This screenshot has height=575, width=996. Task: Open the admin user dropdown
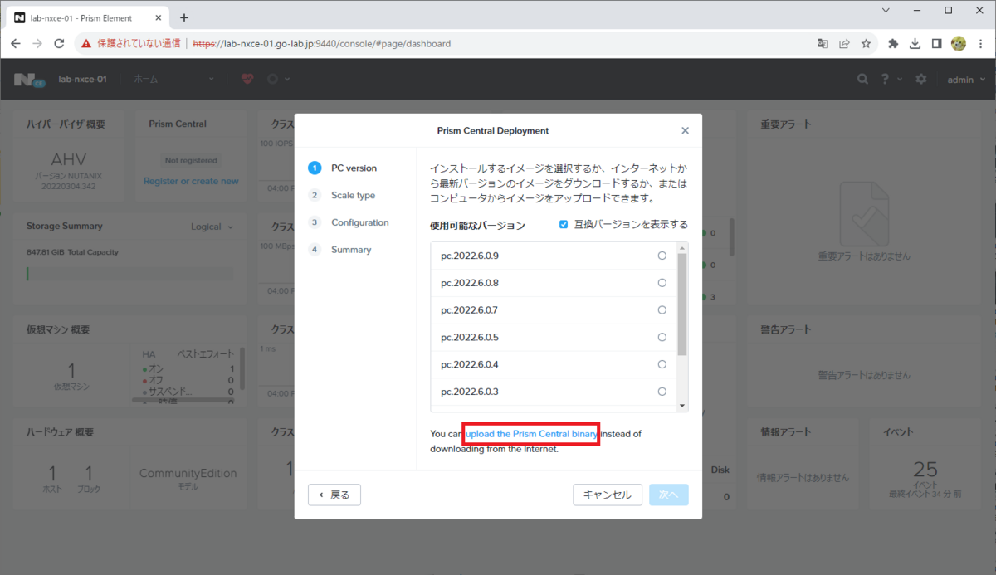tap(965, 79)
